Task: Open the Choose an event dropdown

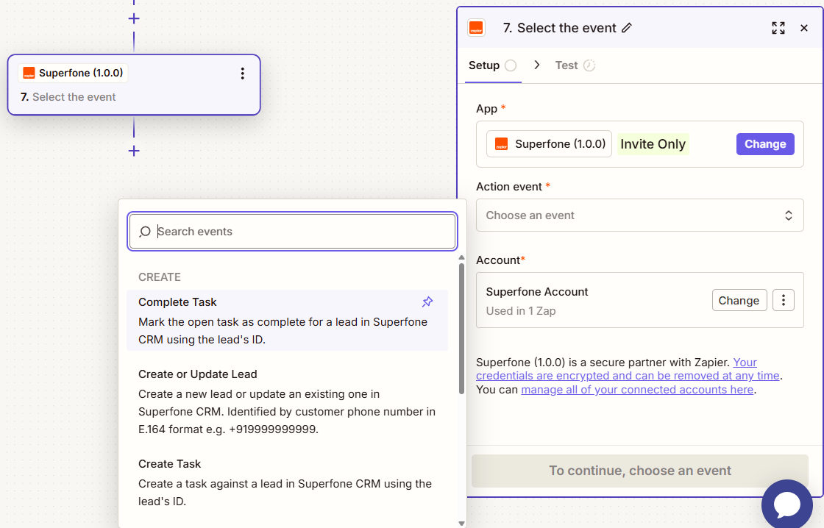Action: [x=639, y=215]
